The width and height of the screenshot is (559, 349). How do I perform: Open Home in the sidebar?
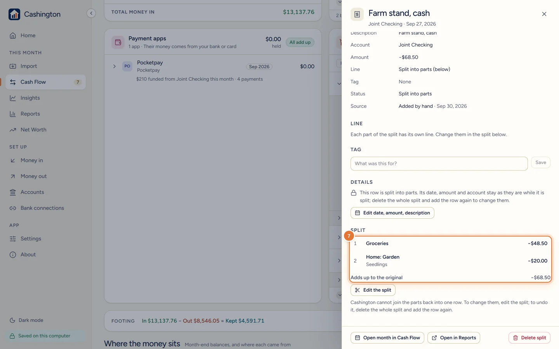(45, 35)
